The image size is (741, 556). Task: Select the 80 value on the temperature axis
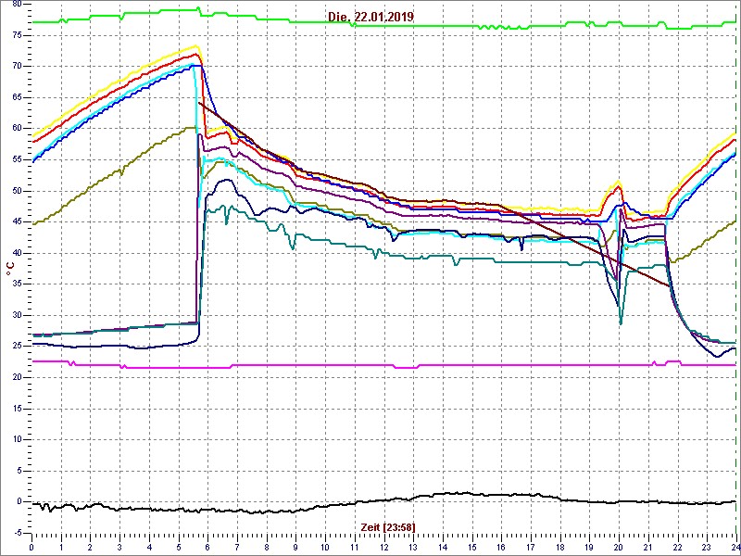(17, 5)
